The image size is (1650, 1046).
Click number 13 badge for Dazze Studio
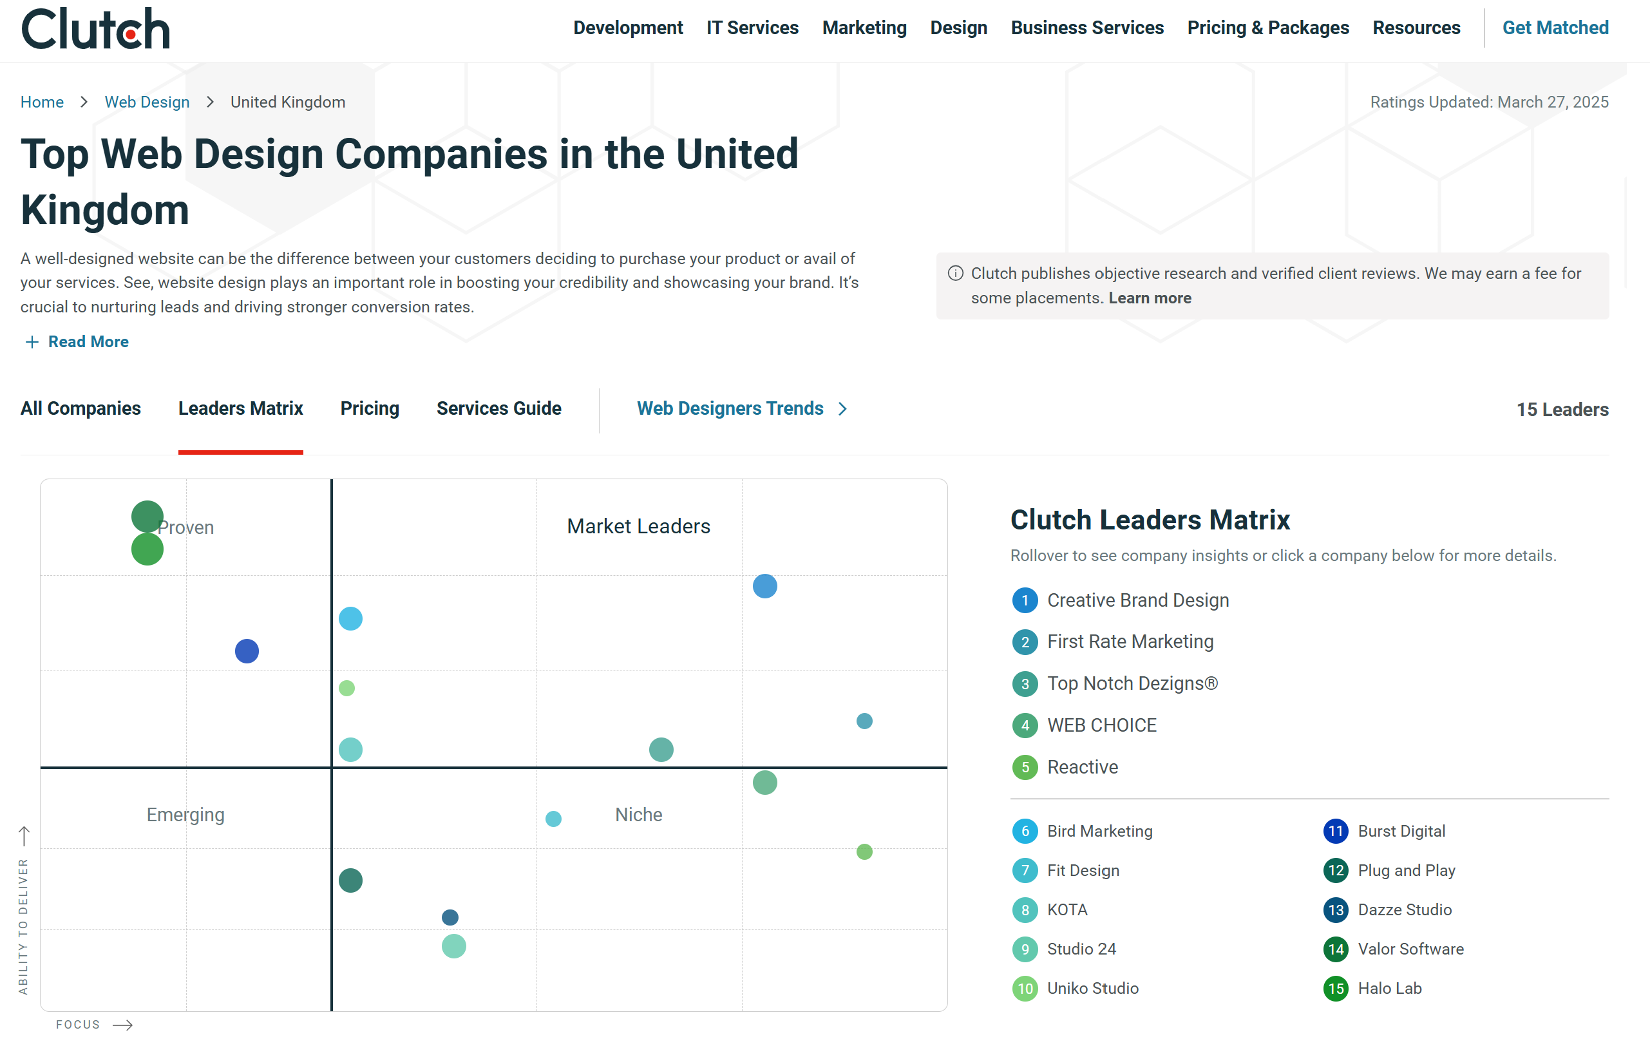coord(1335,910)
